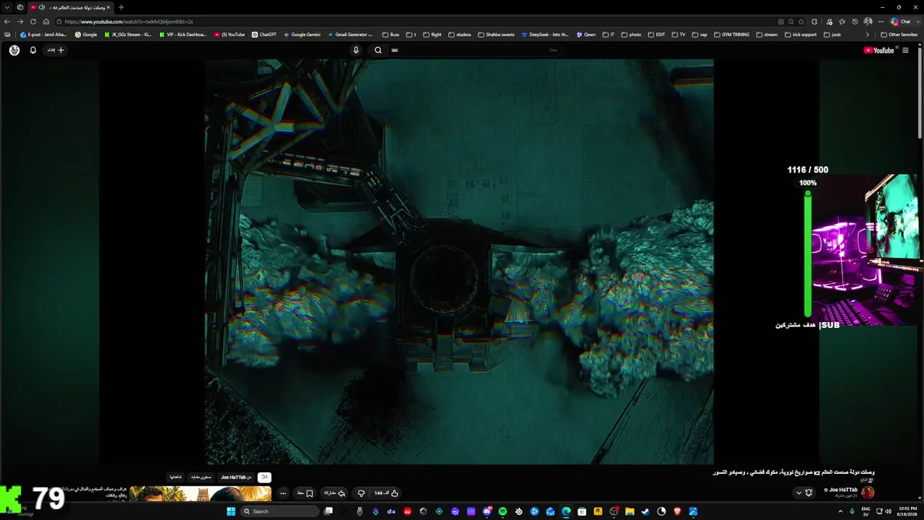Toggle subscription notification bell for channel

coord(808,493)
